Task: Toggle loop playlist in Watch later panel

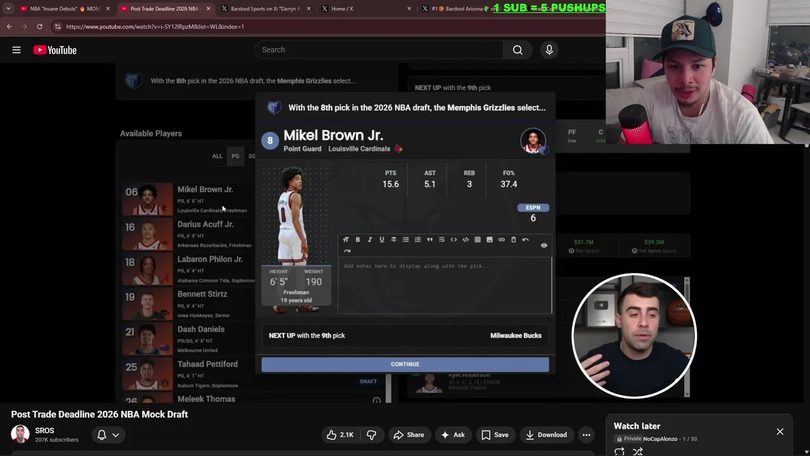Action: click(620, 452)
